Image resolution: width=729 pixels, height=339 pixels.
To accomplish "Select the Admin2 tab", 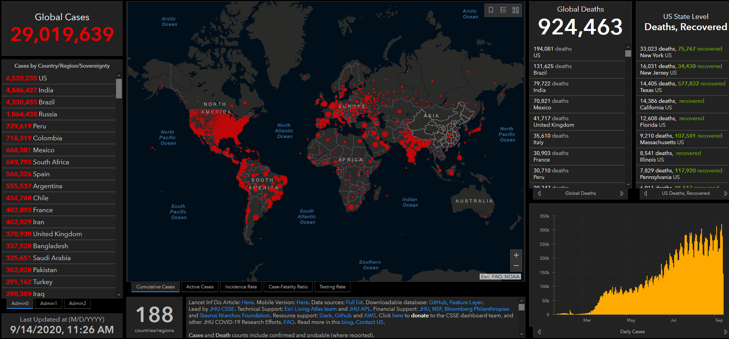I will pyautogui.click(x=77, y=303).
